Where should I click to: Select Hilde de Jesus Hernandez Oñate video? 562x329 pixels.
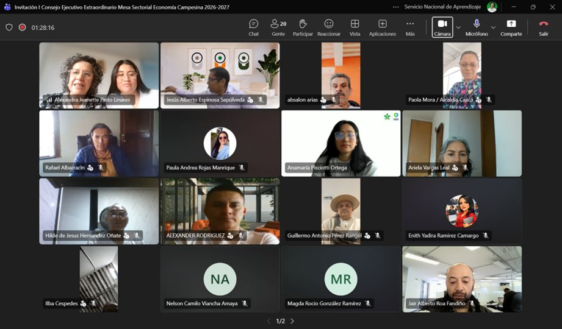point(99,211)
